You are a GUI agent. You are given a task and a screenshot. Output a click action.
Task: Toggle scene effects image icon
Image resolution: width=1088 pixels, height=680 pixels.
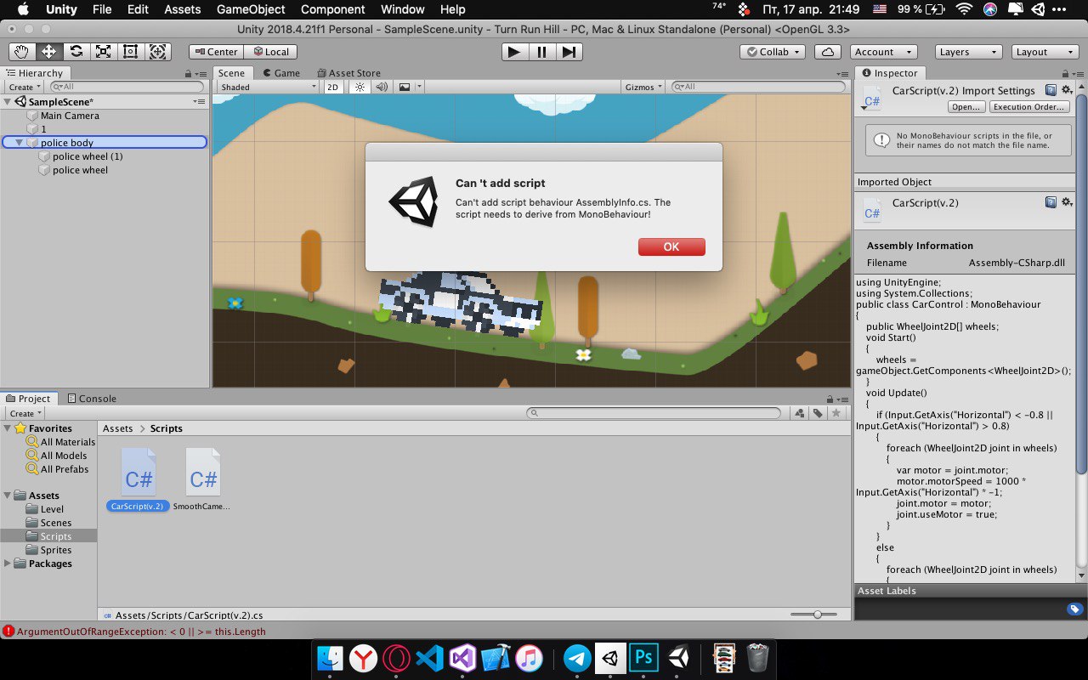coord(405,87)
